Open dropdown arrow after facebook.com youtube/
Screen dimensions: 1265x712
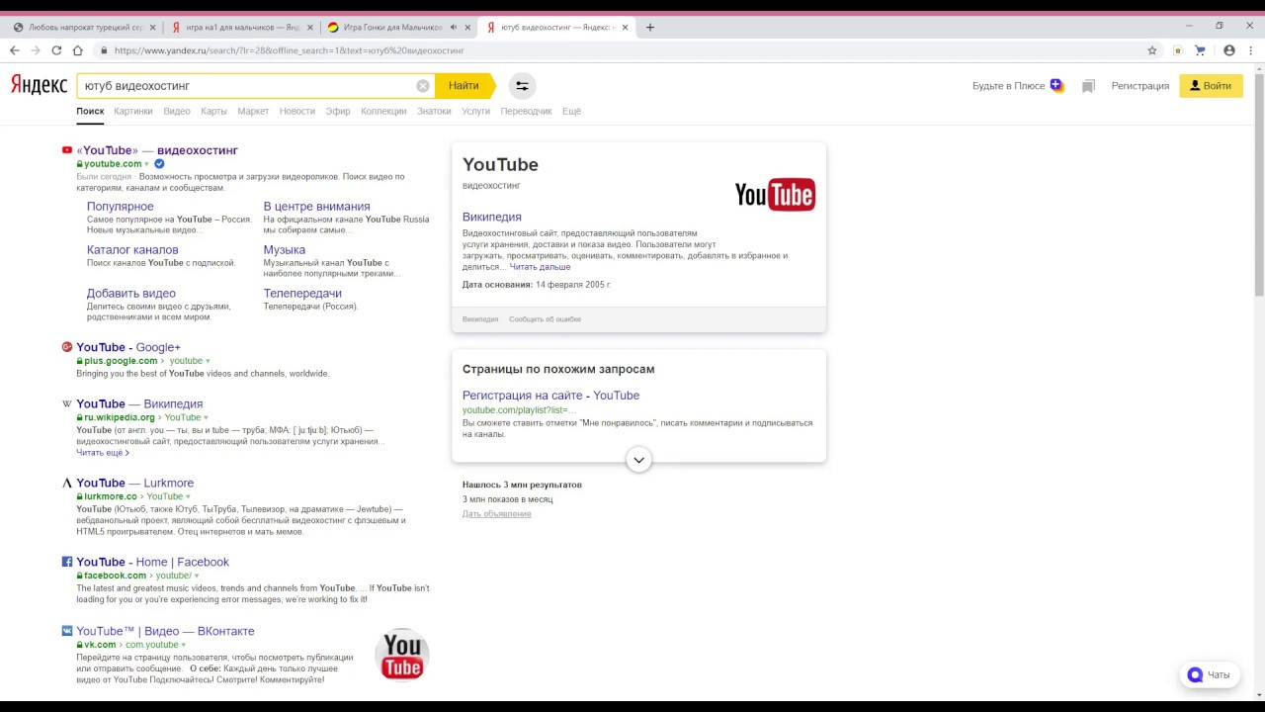(x=197, y=576)
